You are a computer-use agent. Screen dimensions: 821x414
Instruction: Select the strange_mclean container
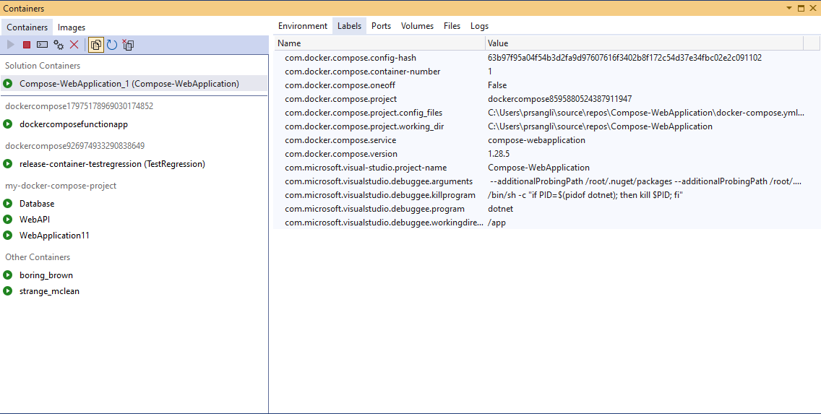(x=49, y=291)
